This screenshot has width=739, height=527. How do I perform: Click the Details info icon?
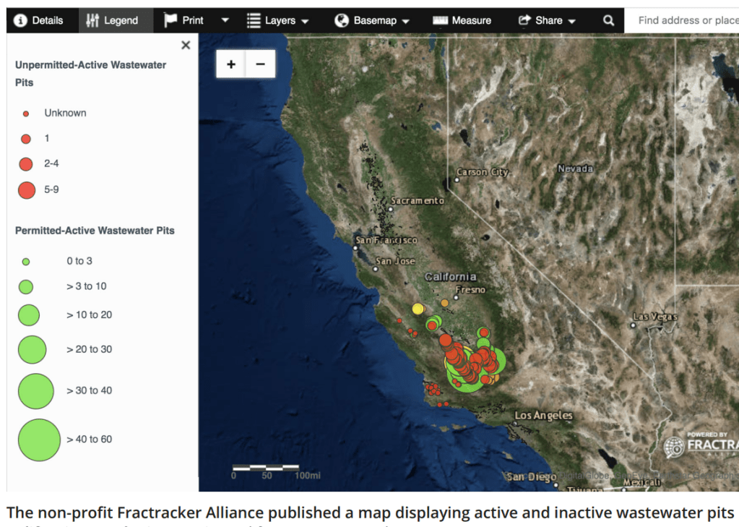(x=20, y=20)
